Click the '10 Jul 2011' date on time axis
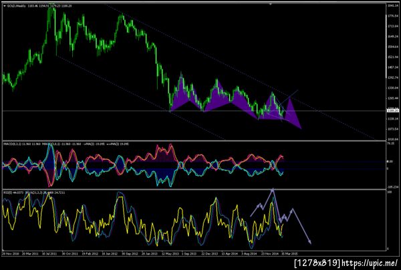Viewport: 401px width, 270px height. click(49, 254)
